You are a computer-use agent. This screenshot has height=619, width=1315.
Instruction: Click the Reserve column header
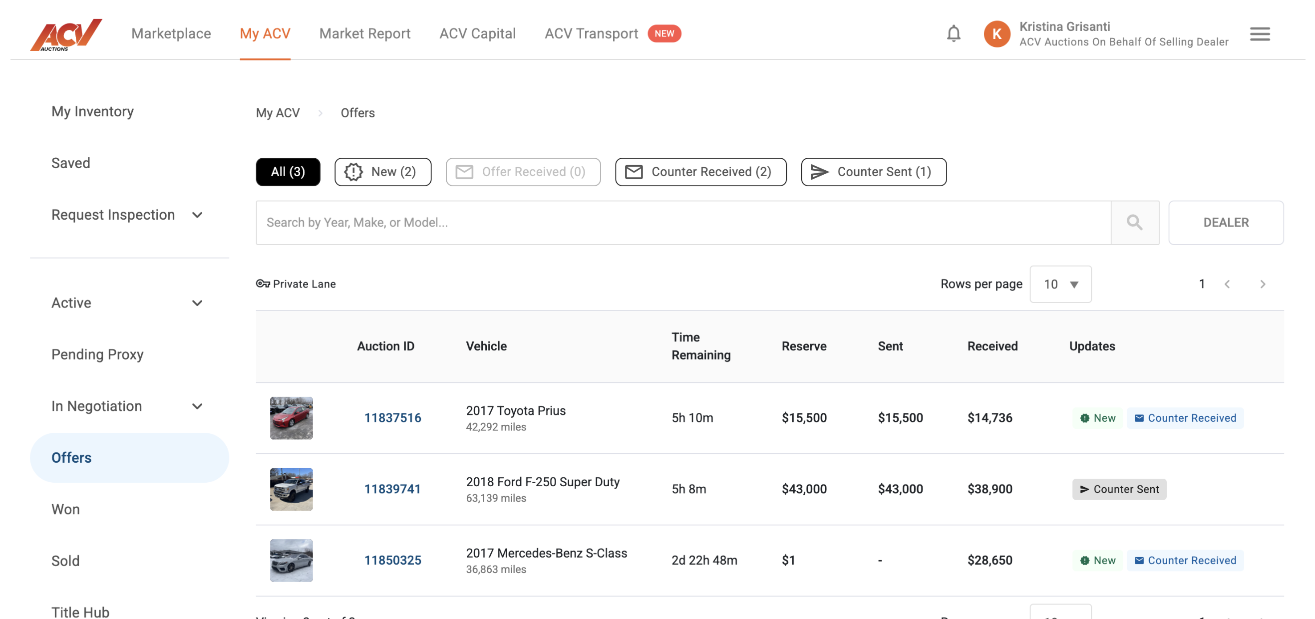803,345
